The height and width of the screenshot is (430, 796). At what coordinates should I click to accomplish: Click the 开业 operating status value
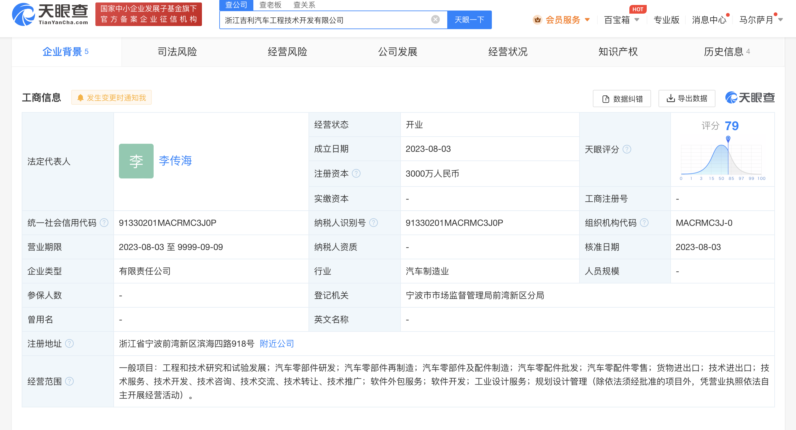click(414, 125)
